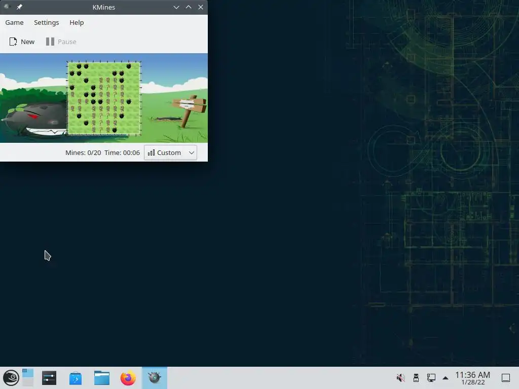Click the virtual desktop pager
The height and width of the screenshot is (389, 519).
(28, 377)
